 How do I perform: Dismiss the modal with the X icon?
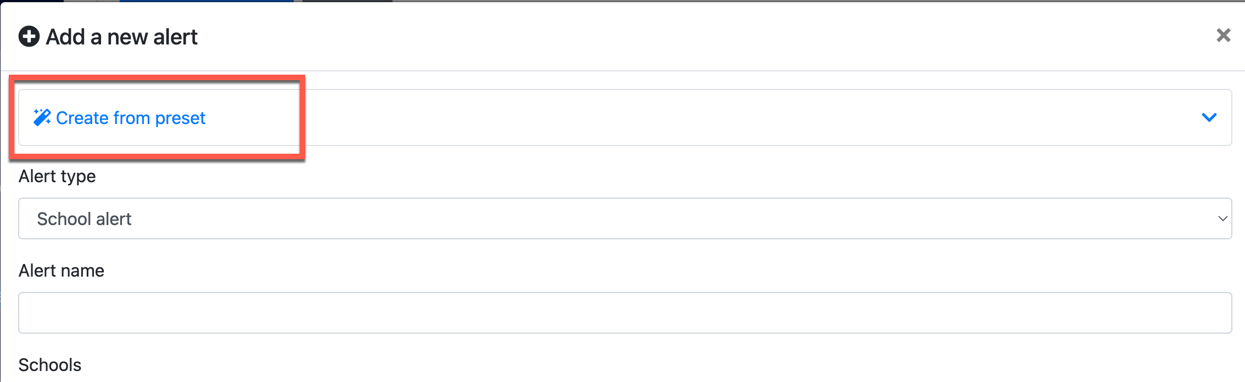[1224, 36]
